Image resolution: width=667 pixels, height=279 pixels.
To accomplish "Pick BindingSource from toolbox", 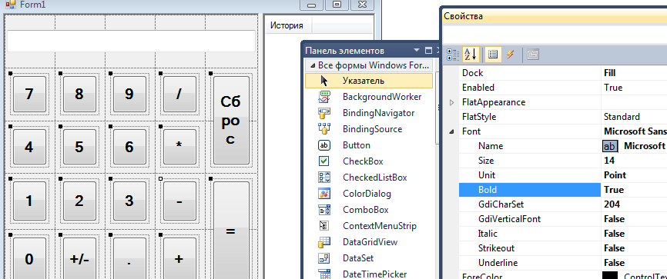I will (x=369, y=129).
